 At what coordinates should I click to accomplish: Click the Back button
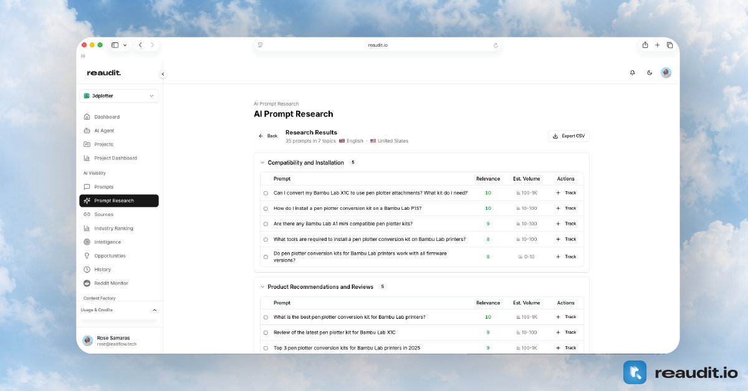click(268, 136)
